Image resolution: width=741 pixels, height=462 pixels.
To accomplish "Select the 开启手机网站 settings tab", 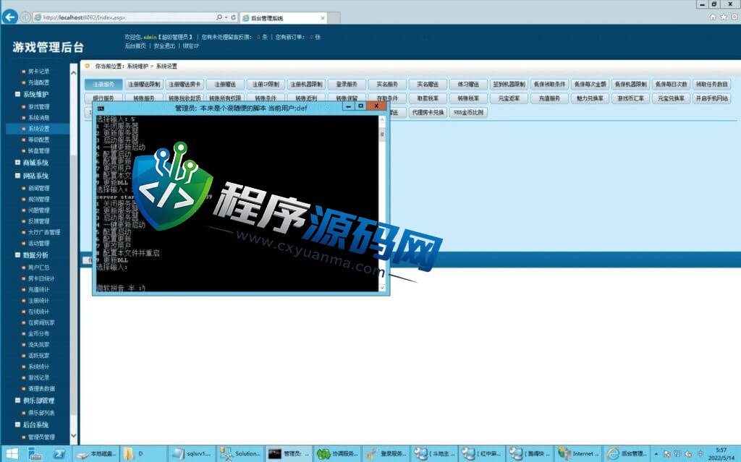I will click(x=712, y=98).
